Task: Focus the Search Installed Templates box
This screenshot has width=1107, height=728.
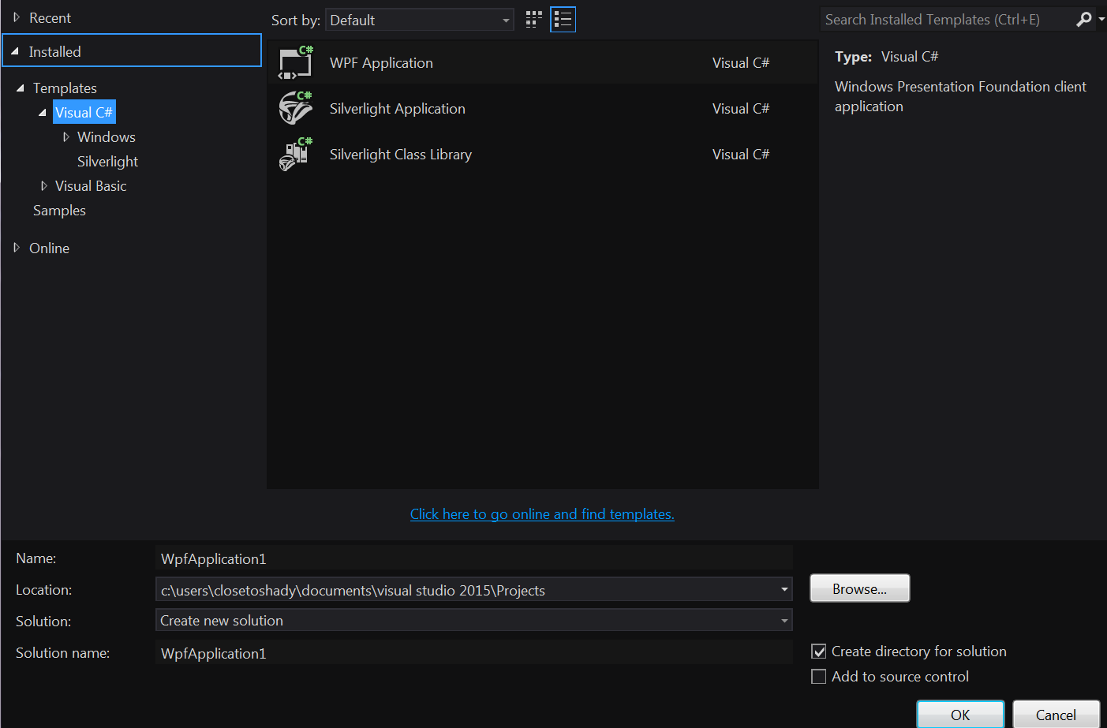Action: (947, 20)
